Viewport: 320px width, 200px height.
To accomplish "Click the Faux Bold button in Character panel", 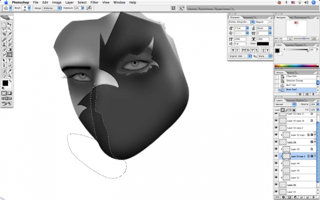I will click(233, 50).
